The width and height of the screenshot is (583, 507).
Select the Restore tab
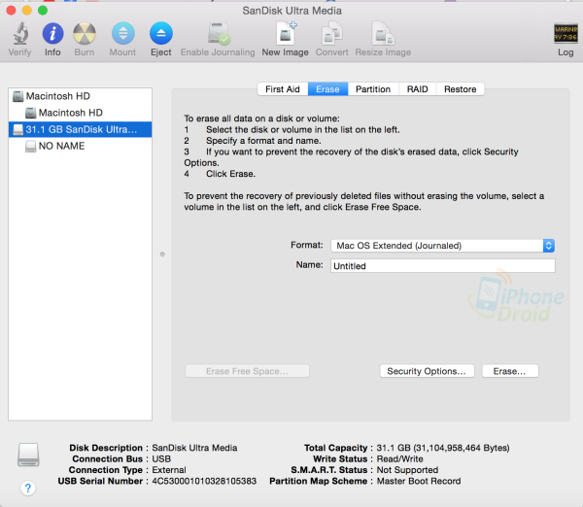tap(460, 89)
